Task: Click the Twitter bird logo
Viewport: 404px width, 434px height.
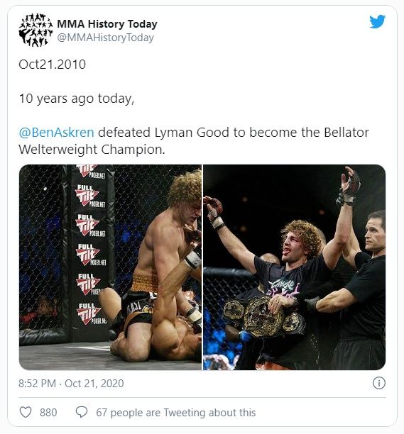Action: coord(377,21)
